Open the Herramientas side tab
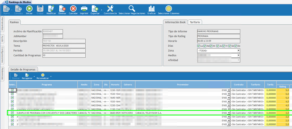The width and height of the screenshot is (292, 129). (2, 24)
